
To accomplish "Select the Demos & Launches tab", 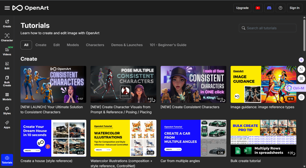I will 127,45.
